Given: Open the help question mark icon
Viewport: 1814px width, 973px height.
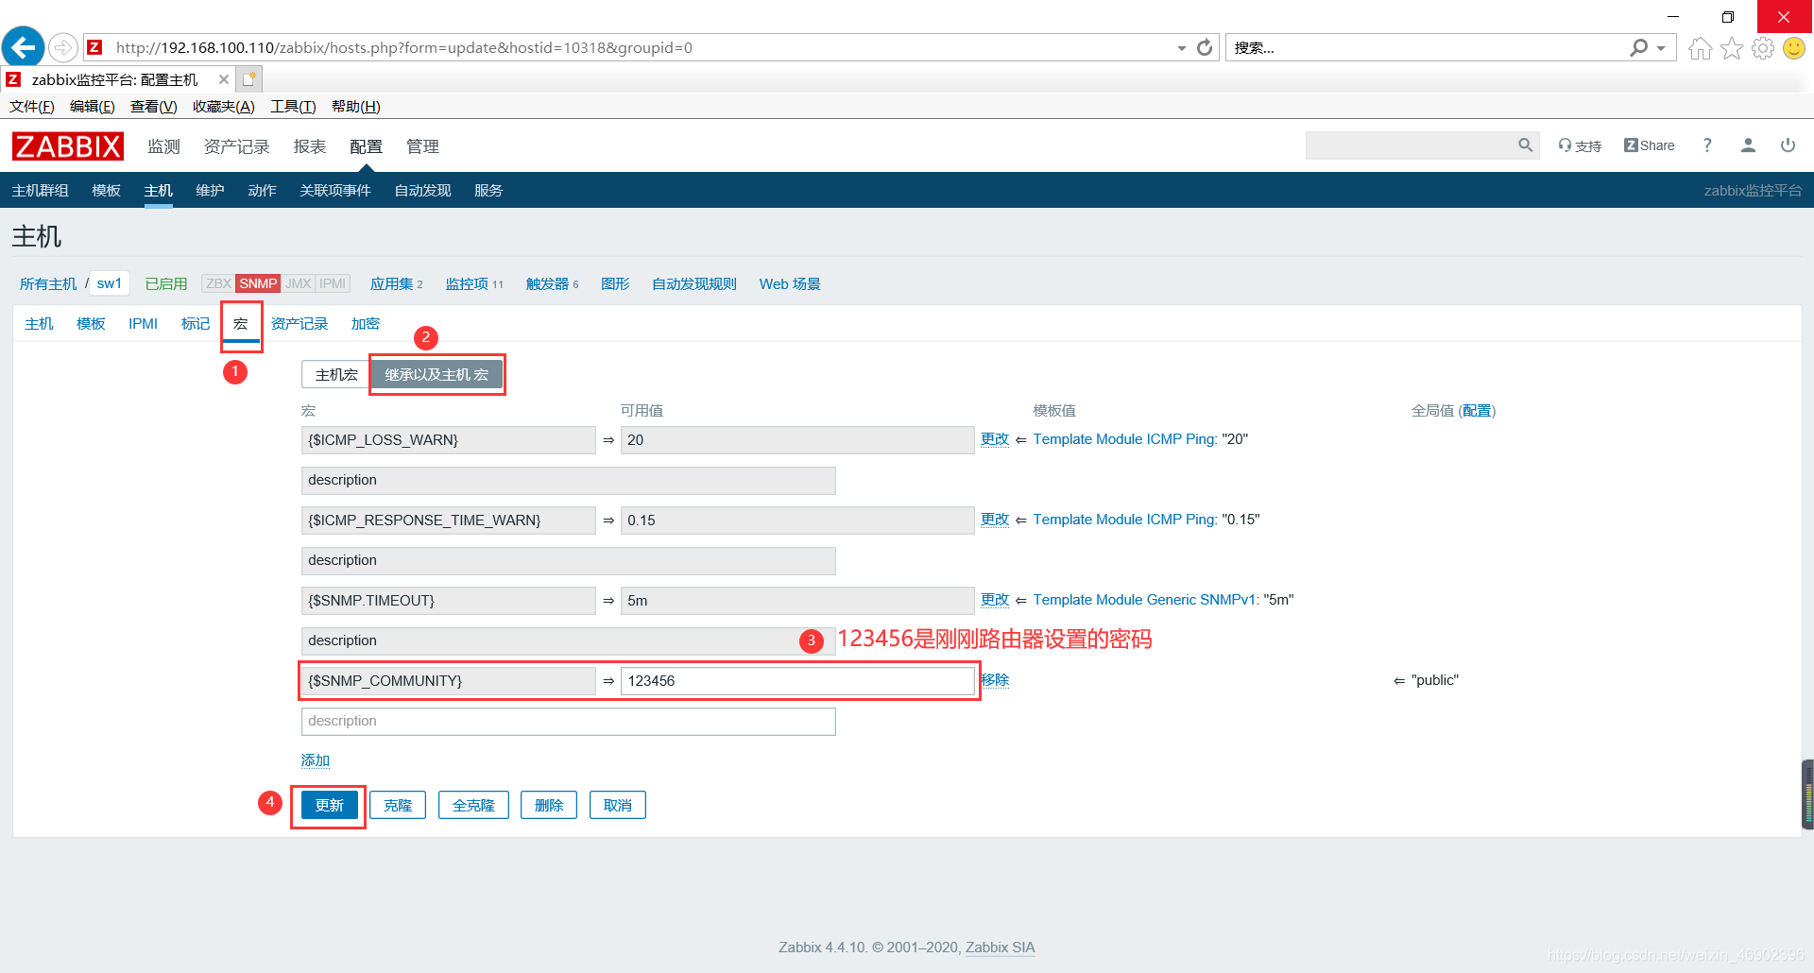Looking at the screenshot, I should pos(1706,145).
